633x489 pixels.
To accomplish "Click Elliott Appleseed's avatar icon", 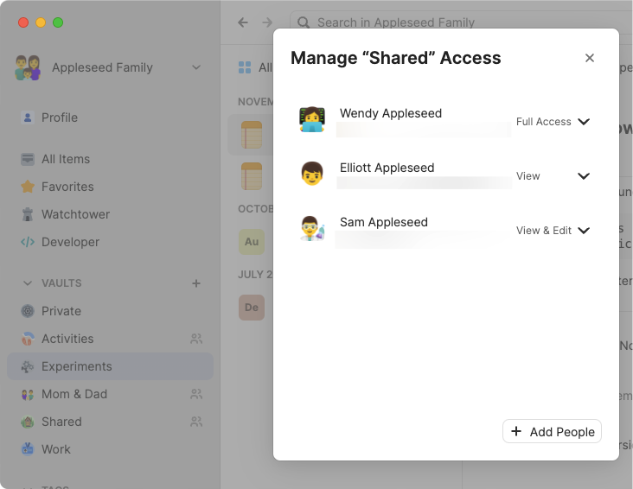I will (312, 174).
